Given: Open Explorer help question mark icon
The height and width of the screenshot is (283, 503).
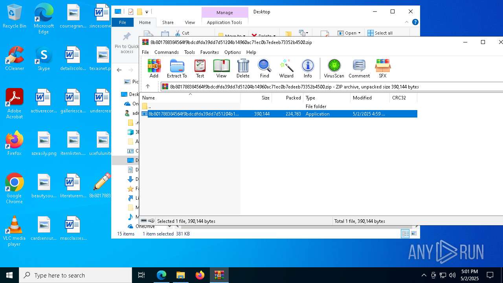Looking at the screenshot, I should click(x=415, y=22).
